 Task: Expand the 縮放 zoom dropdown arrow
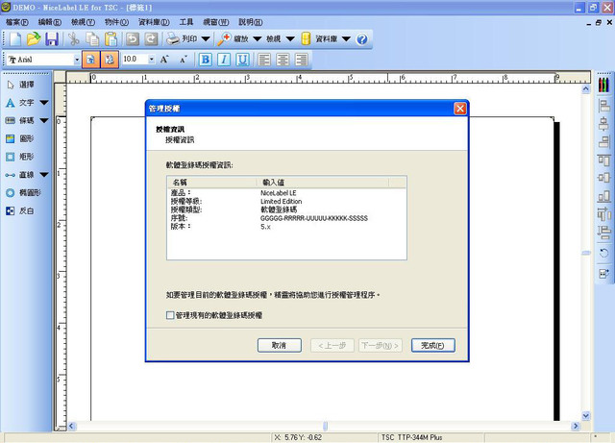point(258,38)
